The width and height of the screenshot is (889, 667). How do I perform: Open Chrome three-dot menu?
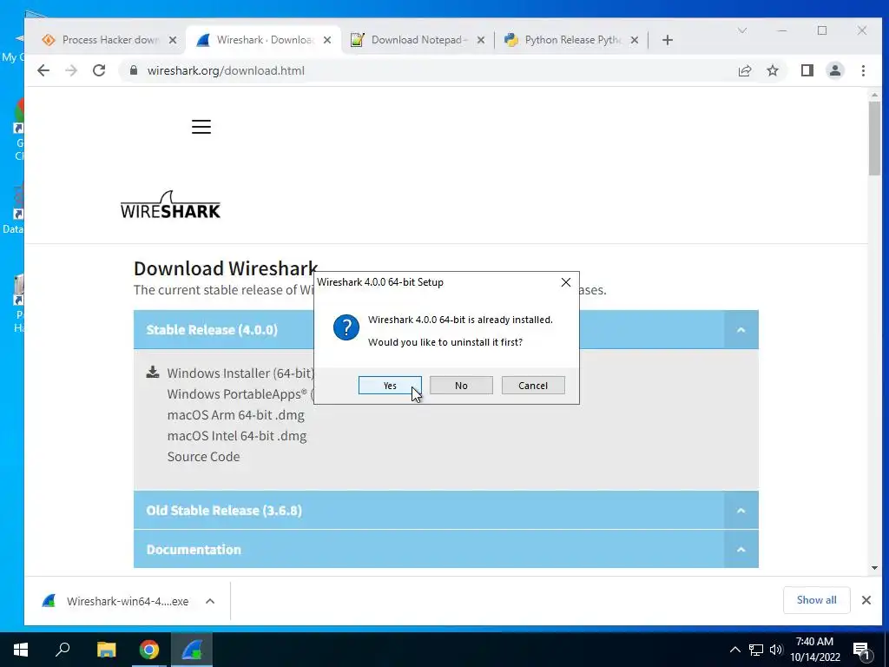(863, 70)
